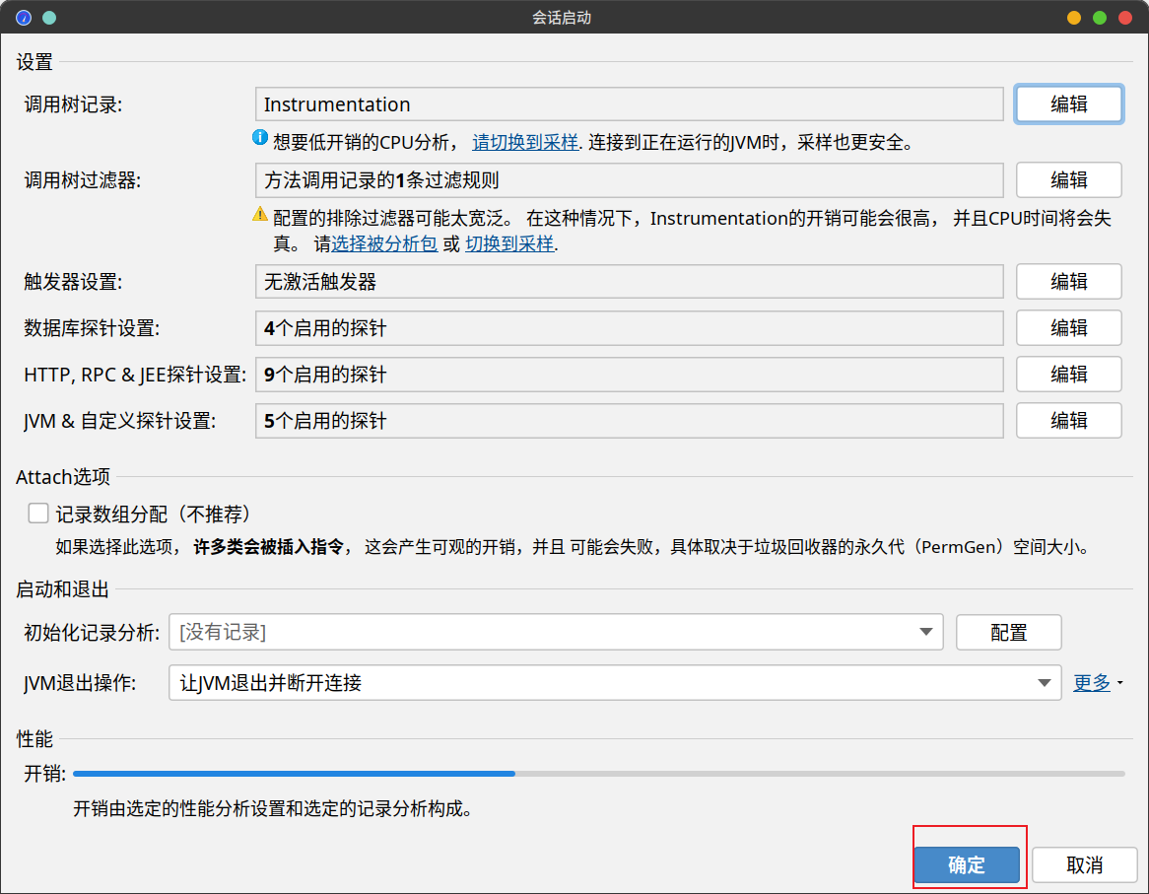Edit the 数据库探针设置
The image size is (1149, 894).
1068,328
